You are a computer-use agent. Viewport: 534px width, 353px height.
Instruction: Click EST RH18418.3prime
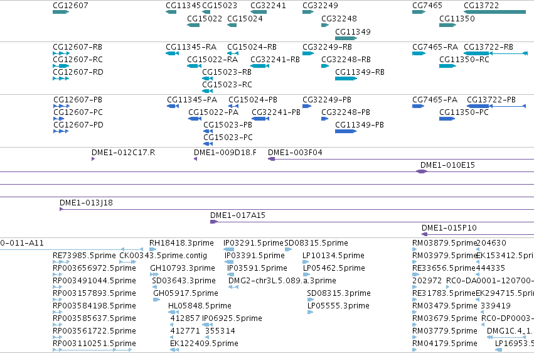click(x=181, y=243)
